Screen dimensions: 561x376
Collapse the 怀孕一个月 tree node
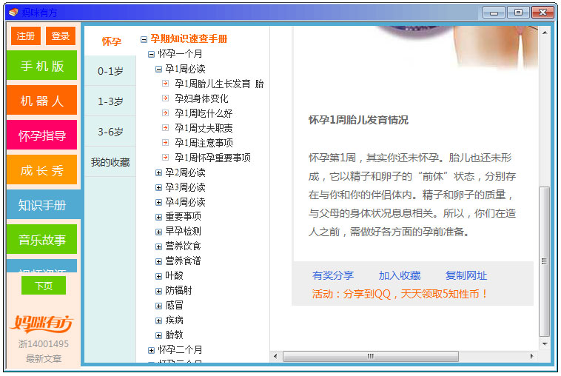151,54
